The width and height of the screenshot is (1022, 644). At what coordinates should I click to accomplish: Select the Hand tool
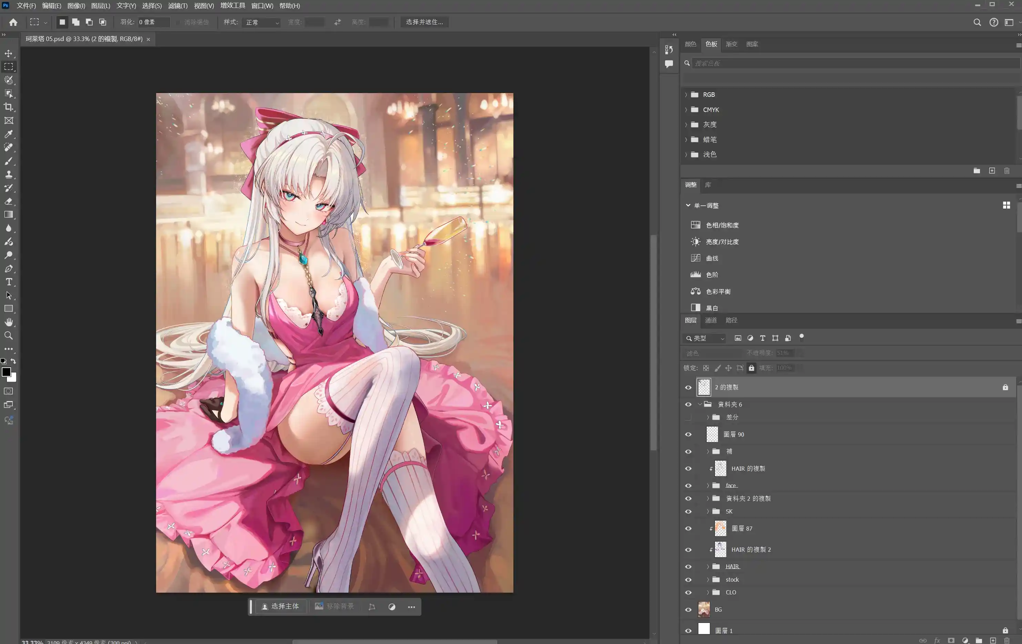click(9, 322)
